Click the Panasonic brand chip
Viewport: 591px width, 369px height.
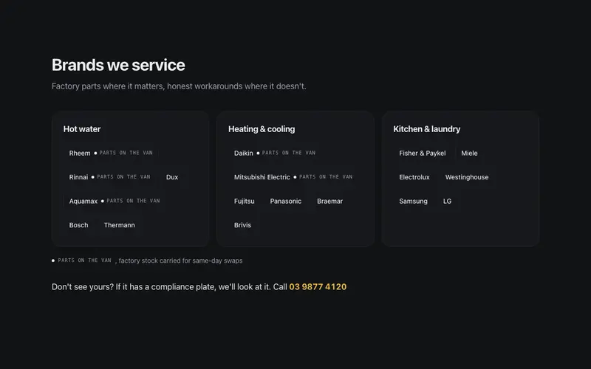(x=286, y=201)
